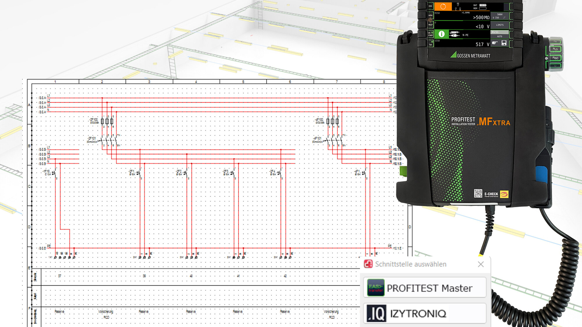Tap the green info icon on display
Screen dimensions: 582x327
(x=441, y=34)
